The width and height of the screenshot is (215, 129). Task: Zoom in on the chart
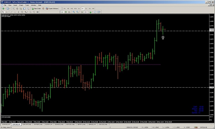tap(74, 12)
